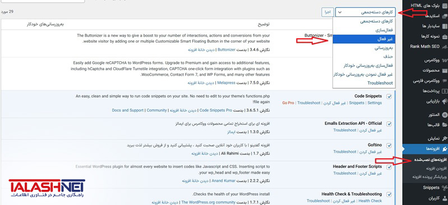The height and width of the screenshot is (205, 448).
Task: Open the Code Snippets Pro author link
Action: click(215, 110)
